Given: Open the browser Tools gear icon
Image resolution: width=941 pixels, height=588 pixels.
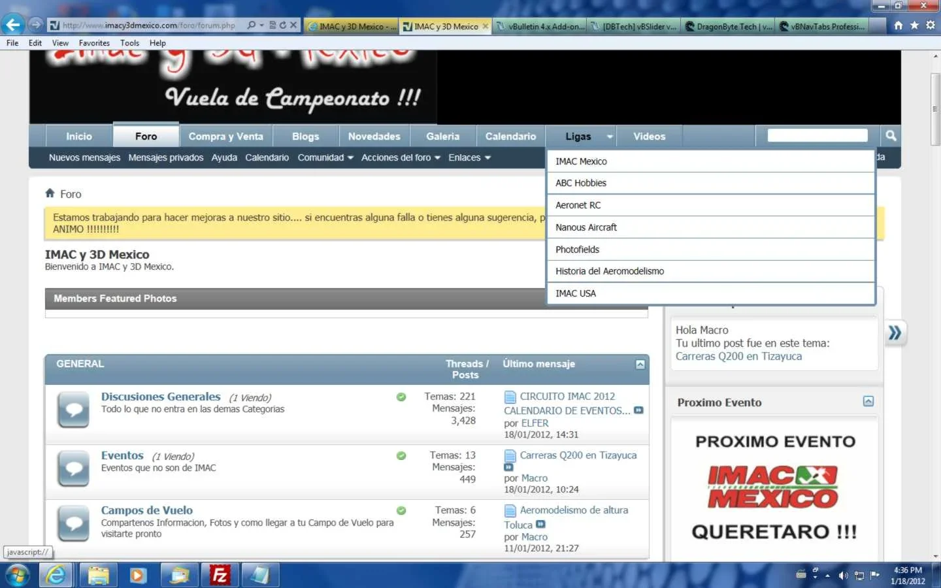Looking at the screenshot, I should point(931,25).
